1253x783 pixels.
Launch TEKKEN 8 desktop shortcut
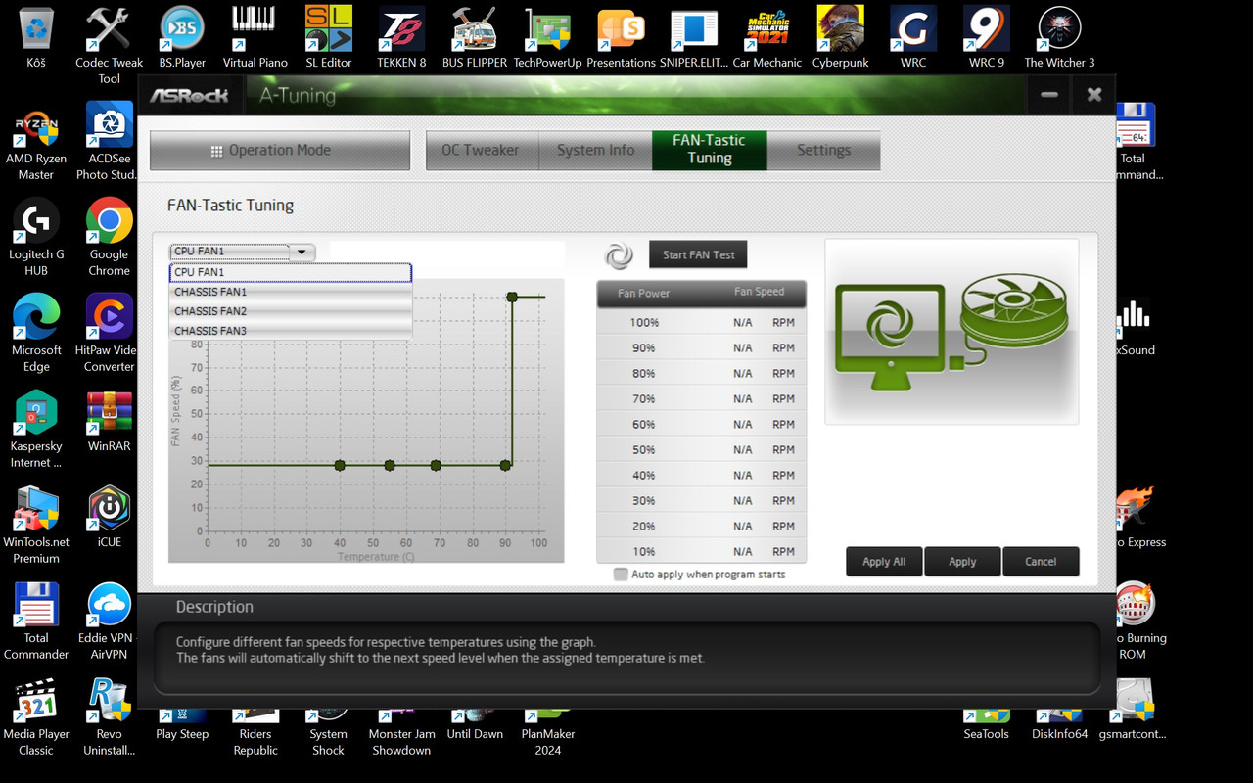(x=401, y=37)
